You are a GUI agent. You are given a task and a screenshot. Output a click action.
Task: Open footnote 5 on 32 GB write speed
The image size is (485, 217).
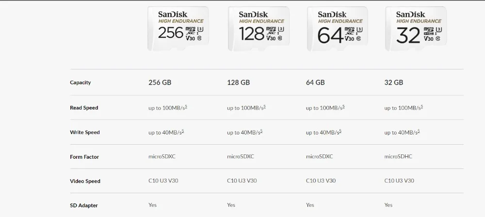[x=419, y=131]
